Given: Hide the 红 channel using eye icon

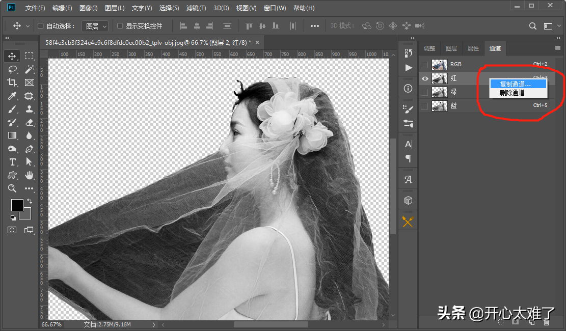Looking at the screenshot, I should coord(424,78).
